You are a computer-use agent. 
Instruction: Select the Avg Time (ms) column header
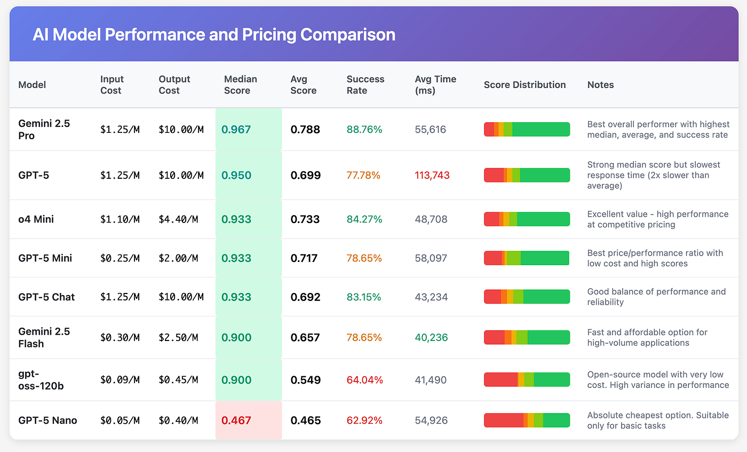click(435, 85)
